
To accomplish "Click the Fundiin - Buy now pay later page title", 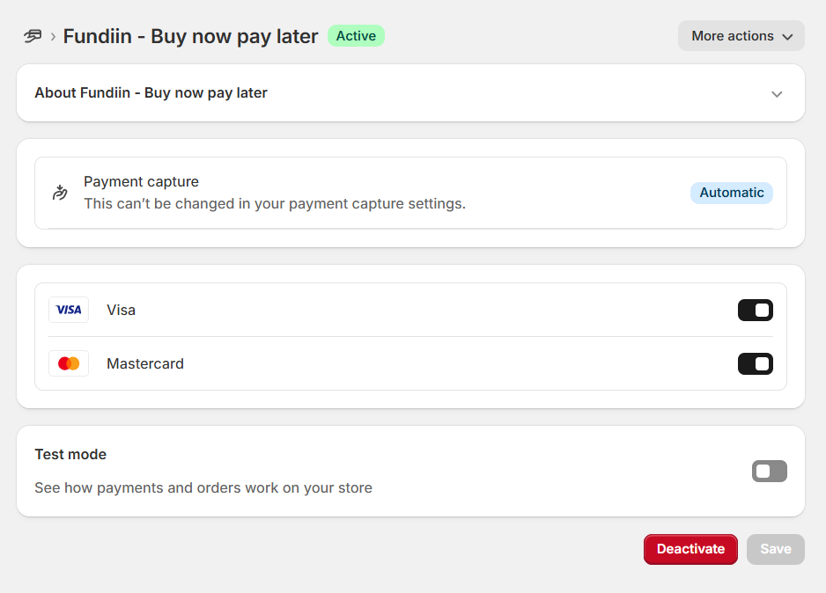I will 190,36.
